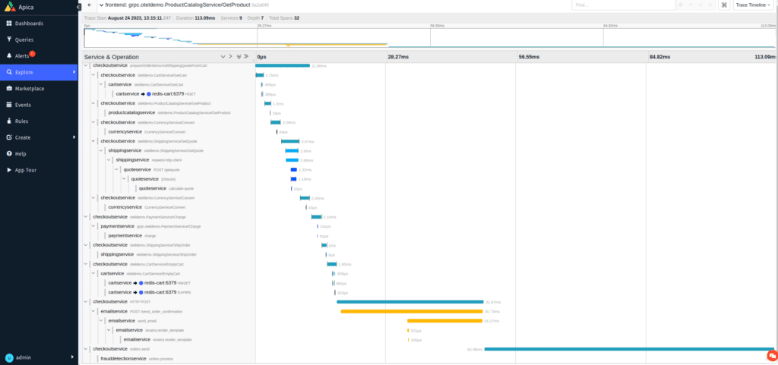Collapse the trace header title chevron
This screenshot has height=365, width=778.
click(x=101, y=5)
